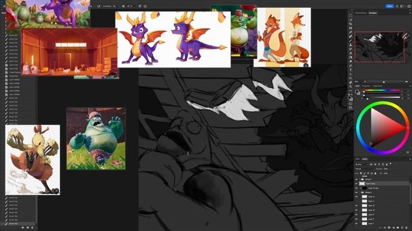Select the Layer 10 copy layer row
The width and height of the screenshot is (412, 231).
(382, 188)
